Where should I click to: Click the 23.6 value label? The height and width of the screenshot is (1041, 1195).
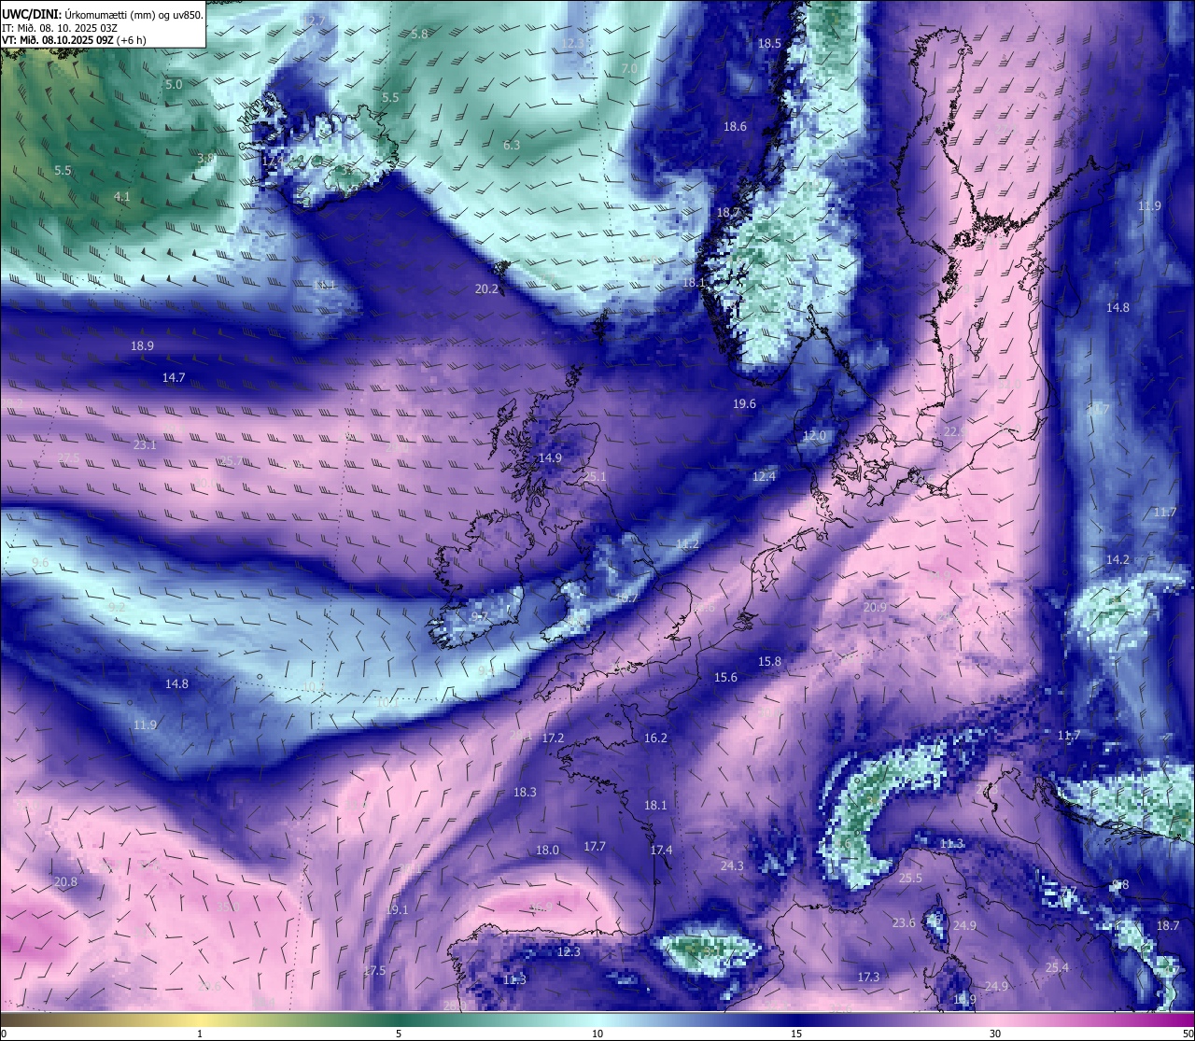(x=904, y=922)
